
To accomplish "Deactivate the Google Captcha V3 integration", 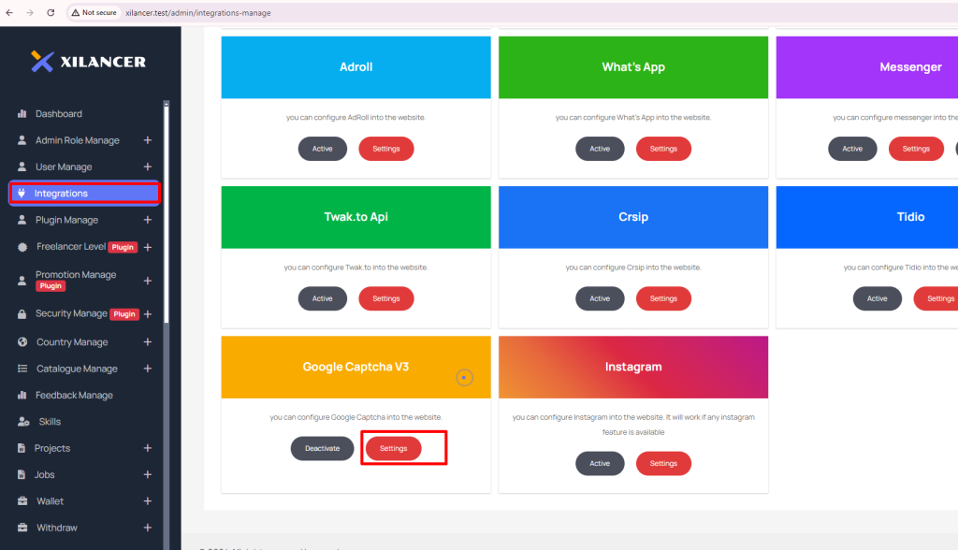I will coord(322,448).
